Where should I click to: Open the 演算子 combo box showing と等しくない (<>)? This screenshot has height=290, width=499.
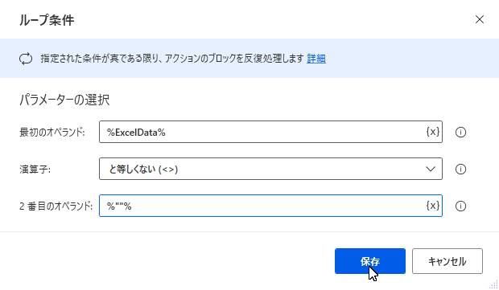tap(270, 169)
